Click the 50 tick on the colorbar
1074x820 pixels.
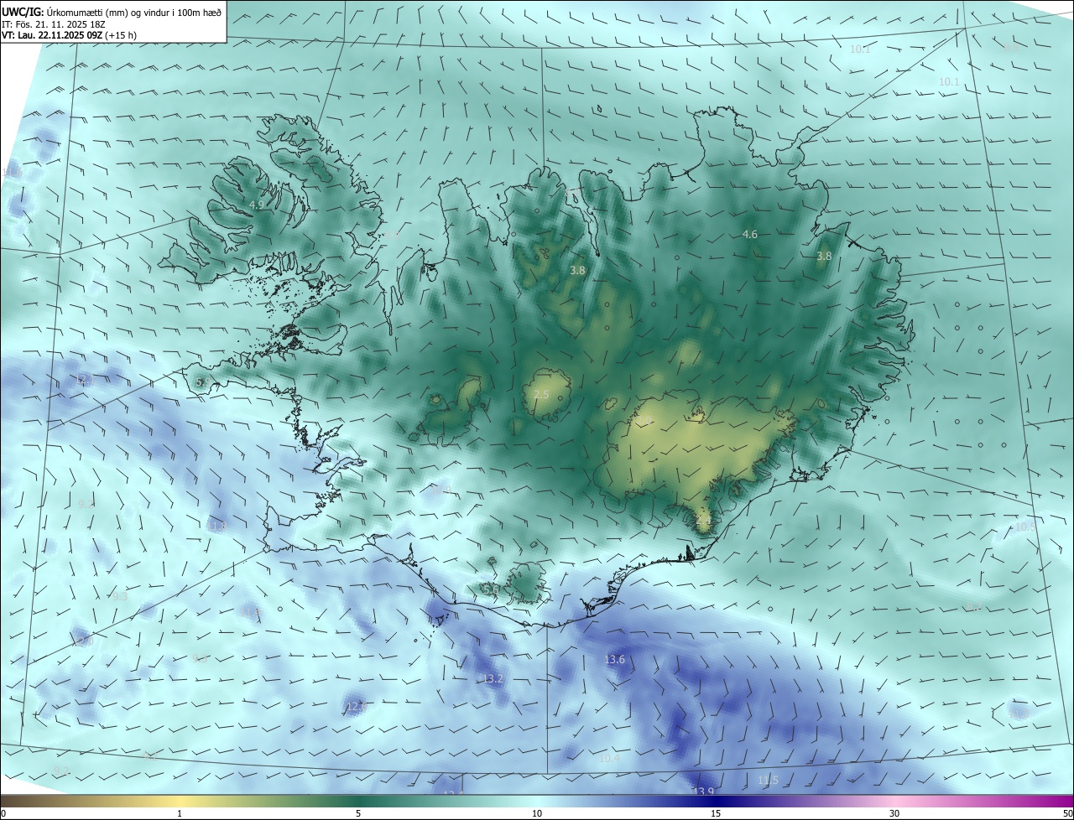pos(1067,813)
